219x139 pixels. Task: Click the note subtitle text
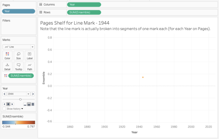pyautogui.click(x=125, y=29)
